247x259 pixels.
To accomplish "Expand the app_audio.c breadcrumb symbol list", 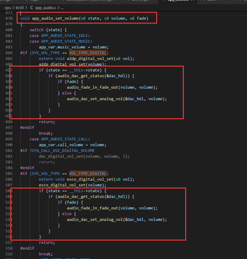I will click(46, 8).
